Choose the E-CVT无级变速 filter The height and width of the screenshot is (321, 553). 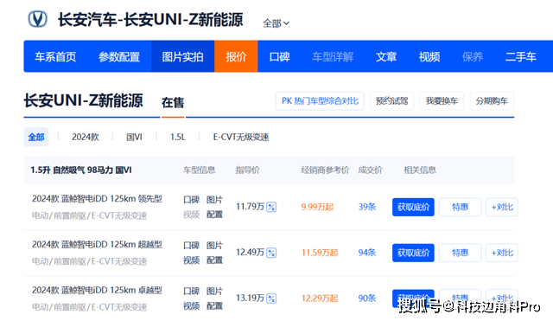(x=241, y=137)
